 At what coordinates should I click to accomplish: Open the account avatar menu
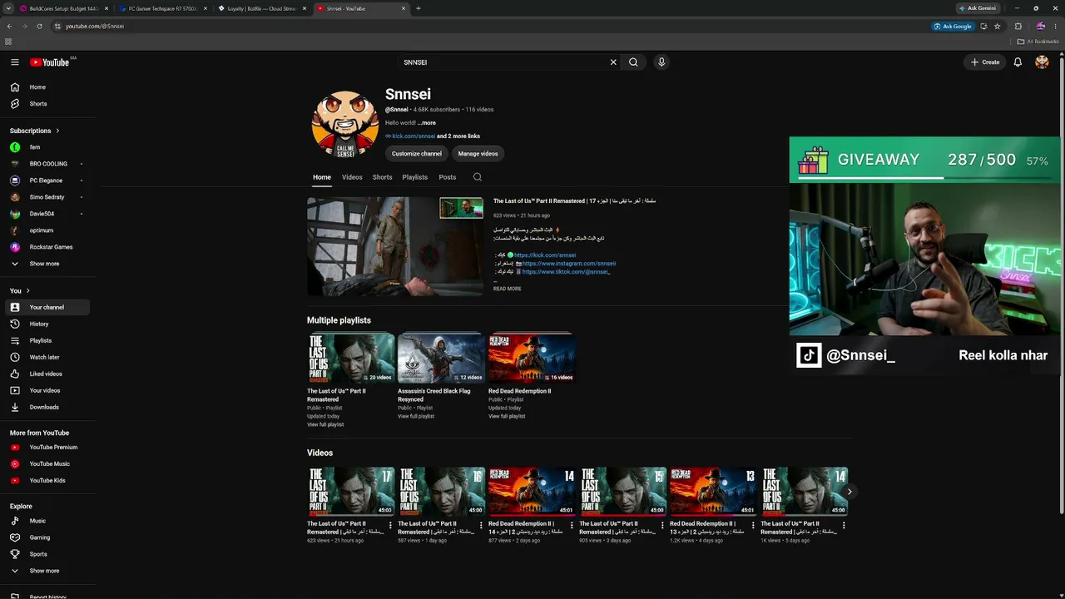click(x=1042, y=62)
